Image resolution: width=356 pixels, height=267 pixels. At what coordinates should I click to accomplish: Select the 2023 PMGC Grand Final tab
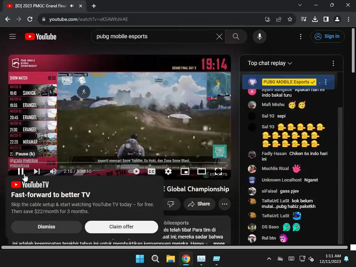[x=41, y=6]
